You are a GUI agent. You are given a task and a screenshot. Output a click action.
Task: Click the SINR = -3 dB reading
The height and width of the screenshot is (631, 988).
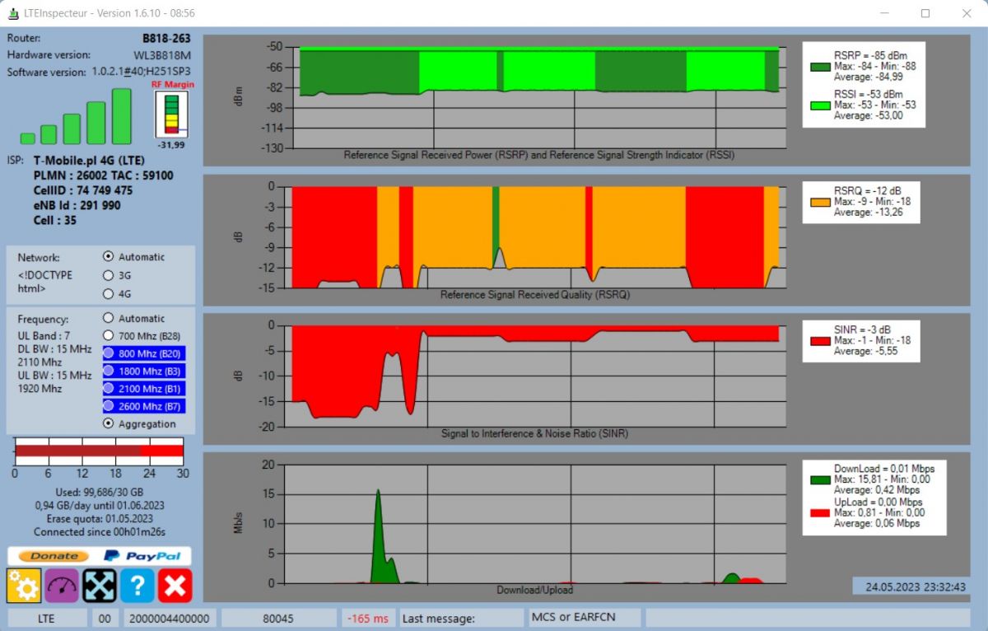click(x=863, y=330)
